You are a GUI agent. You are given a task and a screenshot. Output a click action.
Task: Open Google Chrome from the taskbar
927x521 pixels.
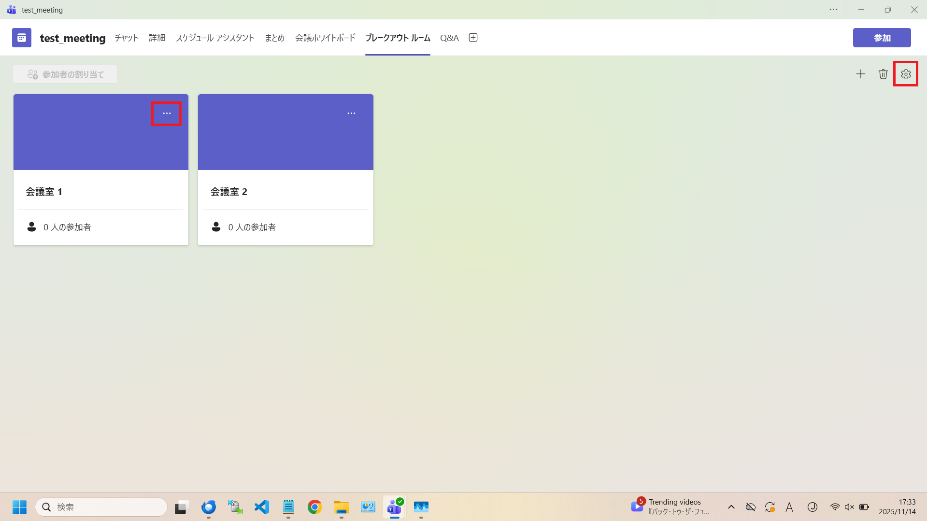tap(314, 507)
